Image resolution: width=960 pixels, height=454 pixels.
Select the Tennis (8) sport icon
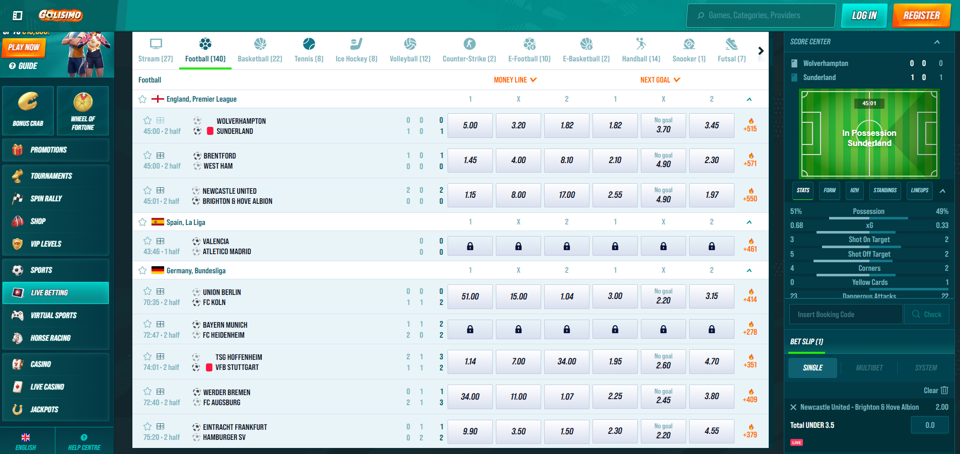click(x=309, y=44)
